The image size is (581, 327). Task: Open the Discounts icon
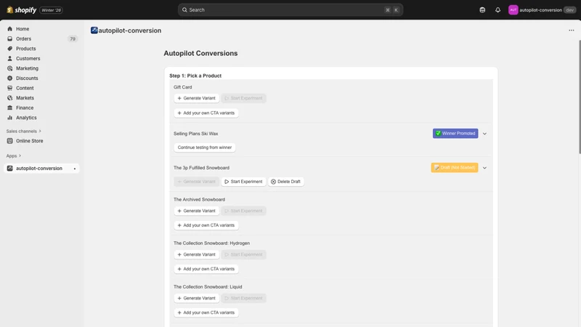tap(10, 78)
